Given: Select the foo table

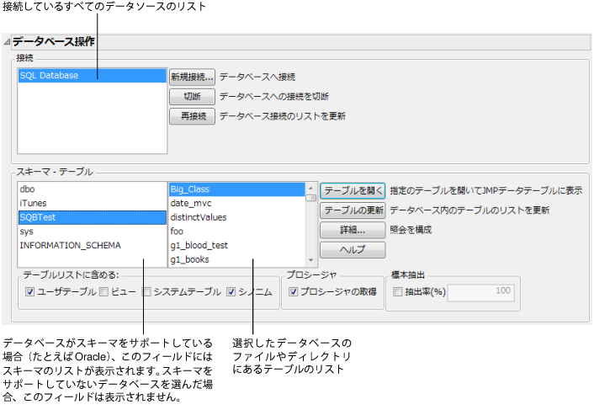Looking at the screenshot, I should click(x=236, y=232).
